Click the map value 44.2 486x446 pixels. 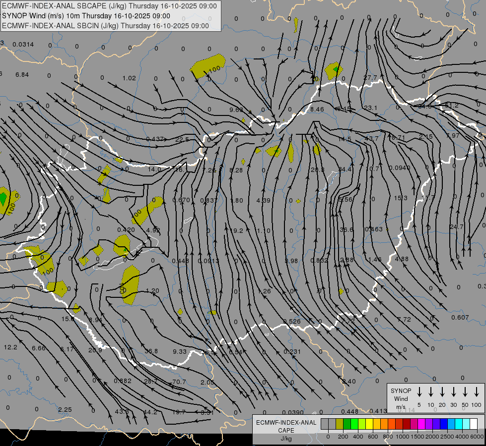point(150,412)
